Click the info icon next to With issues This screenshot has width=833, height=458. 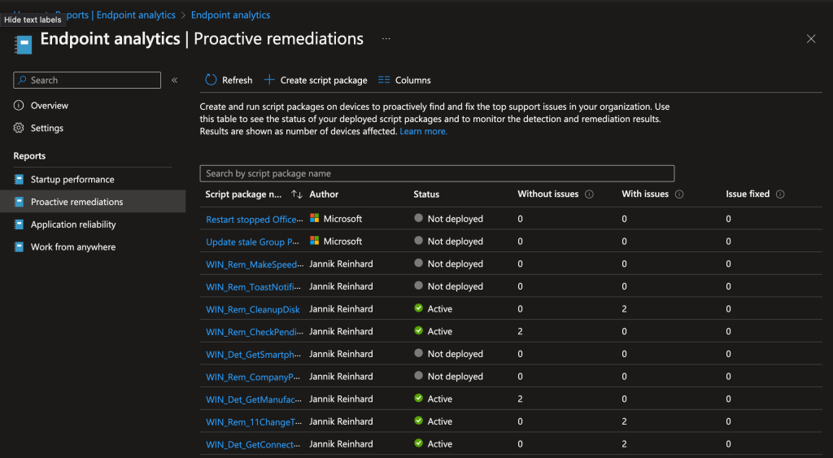(x=679, y=194)
